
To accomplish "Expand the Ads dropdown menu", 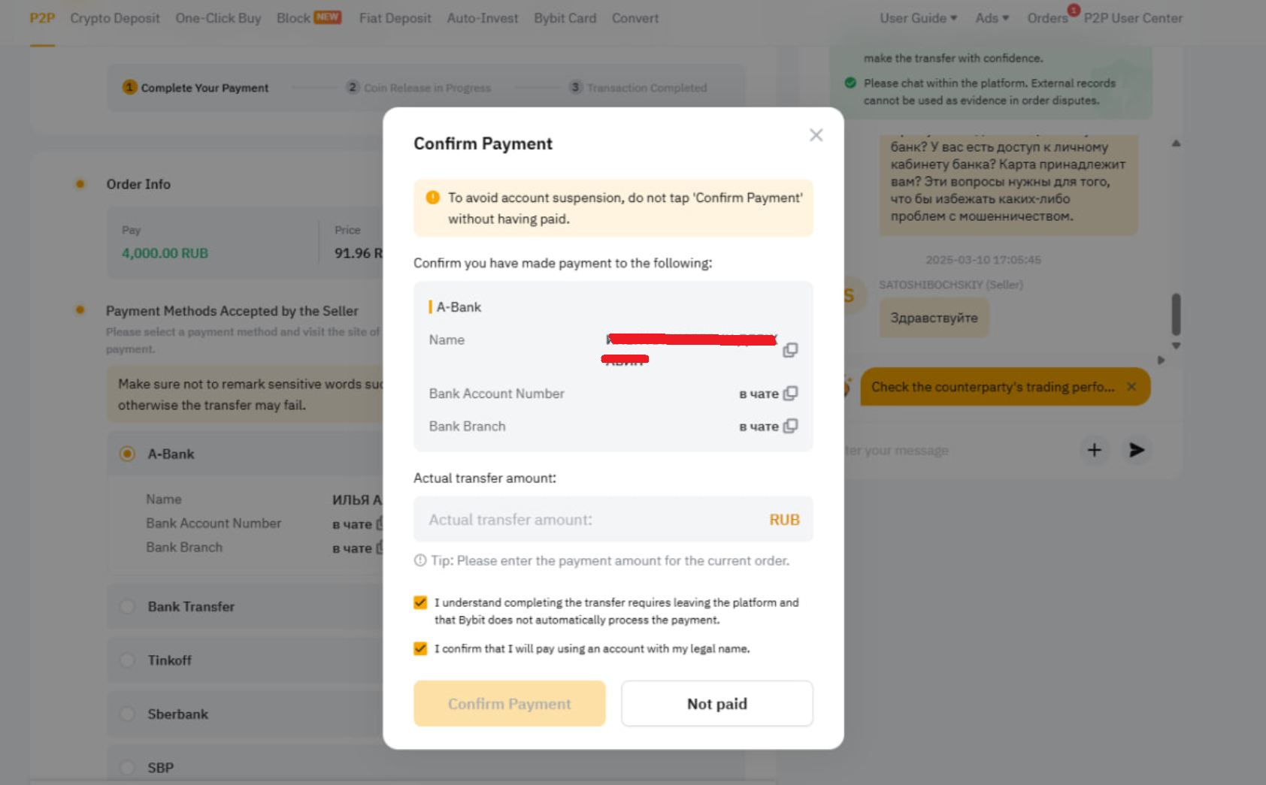I will pyautogui.click(x=992, y=18).
